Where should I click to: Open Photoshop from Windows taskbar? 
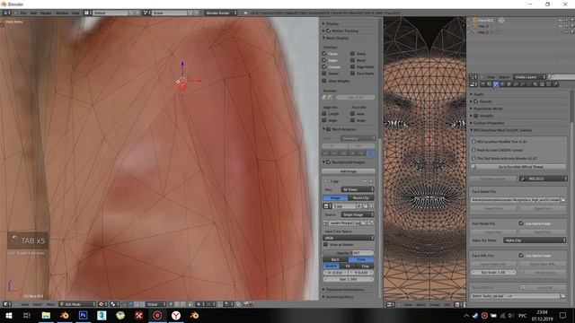point(83,315)
